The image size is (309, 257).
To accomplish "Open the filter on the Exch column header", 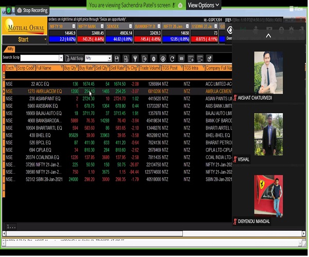I will [15, 66].
